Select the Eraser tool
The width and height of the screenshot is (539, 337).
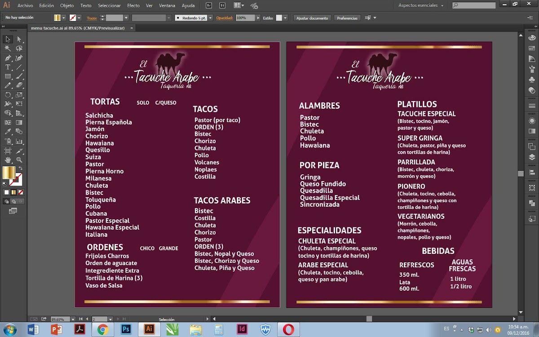(19, 85)
